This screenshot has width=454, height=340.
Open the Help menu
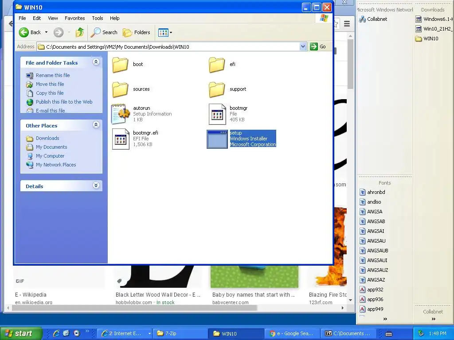[115, 18]
